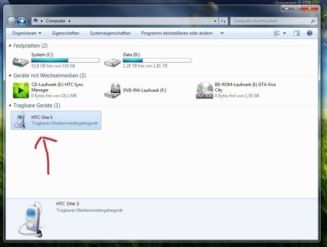Screen dimensions: 327x247
Task: Close the Computer window
Action: 310,8
